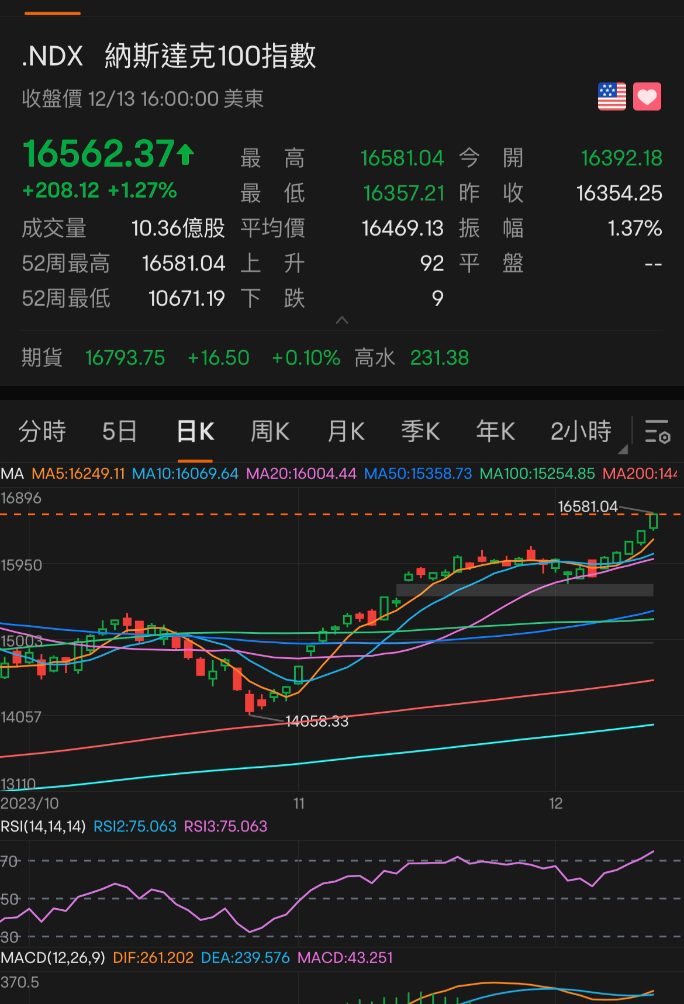Select the 年K chart tab
The image size is (684, 1004).
click(495, 432)
